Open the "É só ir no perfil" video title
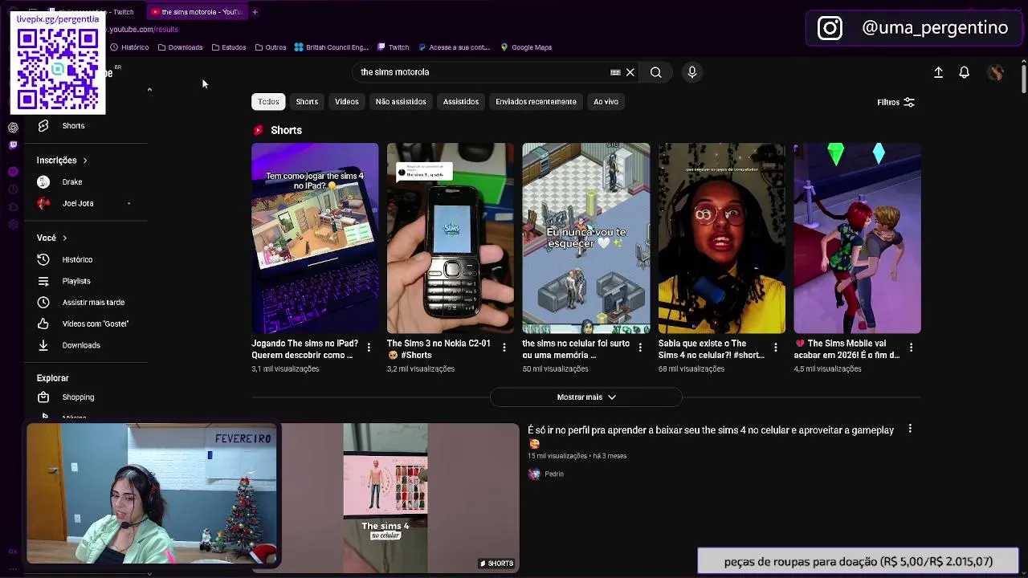 coord(711,436)
